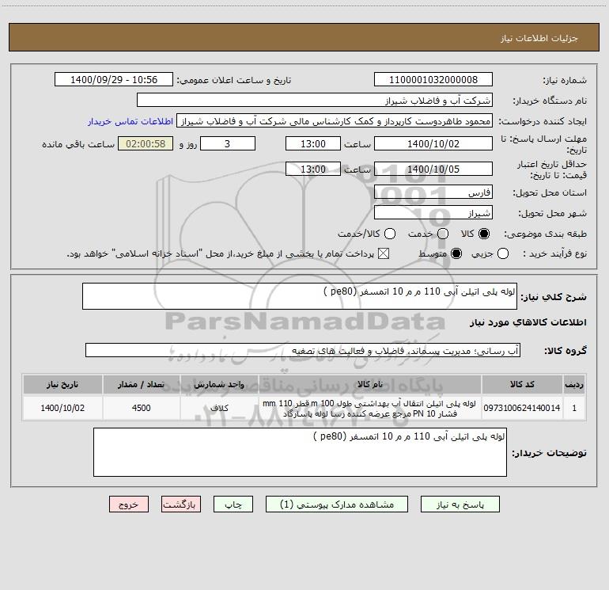Click the polyethylene pipe product name cell
The width and height of the screenshot is (609, 590).
click(370, 408)
